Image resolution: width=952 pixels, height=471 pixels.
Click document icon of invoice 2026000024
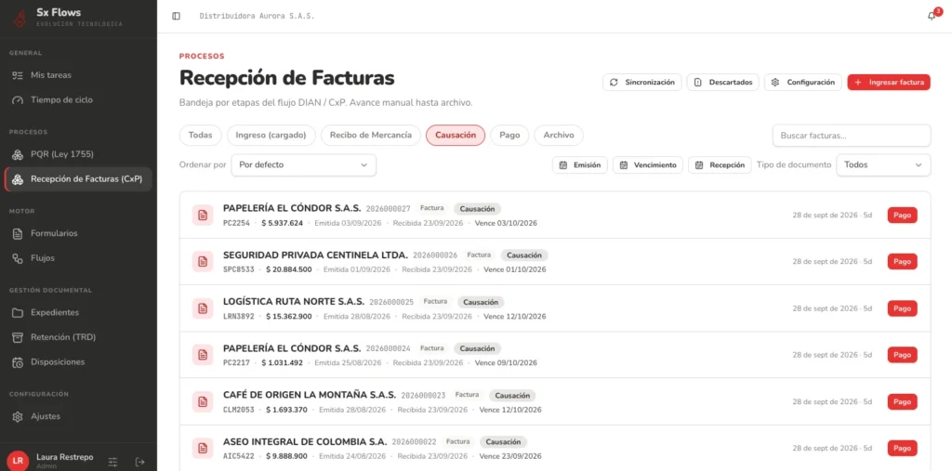(x=203, y=355)
